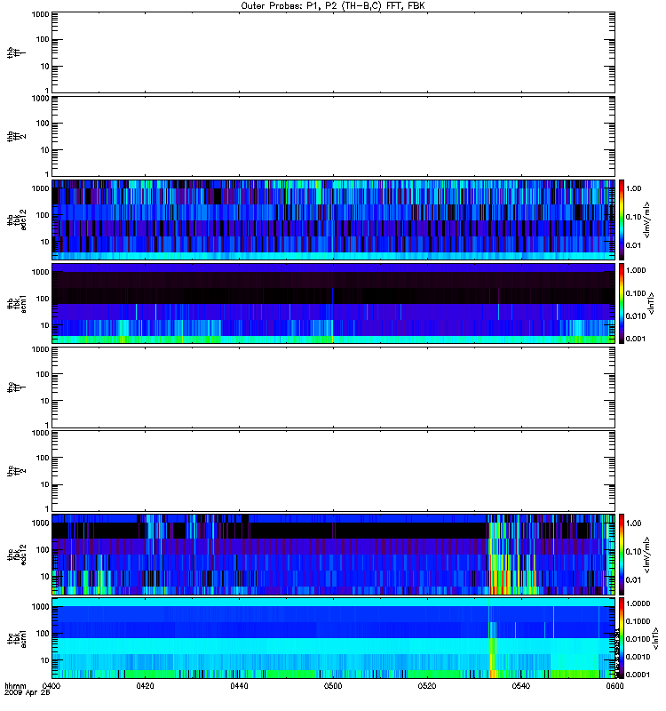Viewport: 666px width, 711px height.
Task: Click the '0440' time axis label
Action: pos(239,686)
